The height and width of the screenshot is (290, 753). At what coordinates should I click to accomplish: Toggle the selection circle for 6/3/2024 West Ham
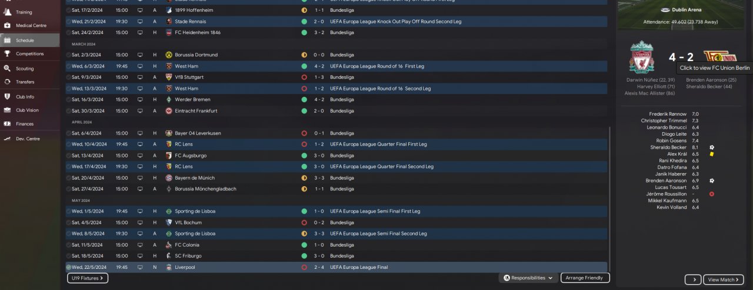(x=69, y=66)
